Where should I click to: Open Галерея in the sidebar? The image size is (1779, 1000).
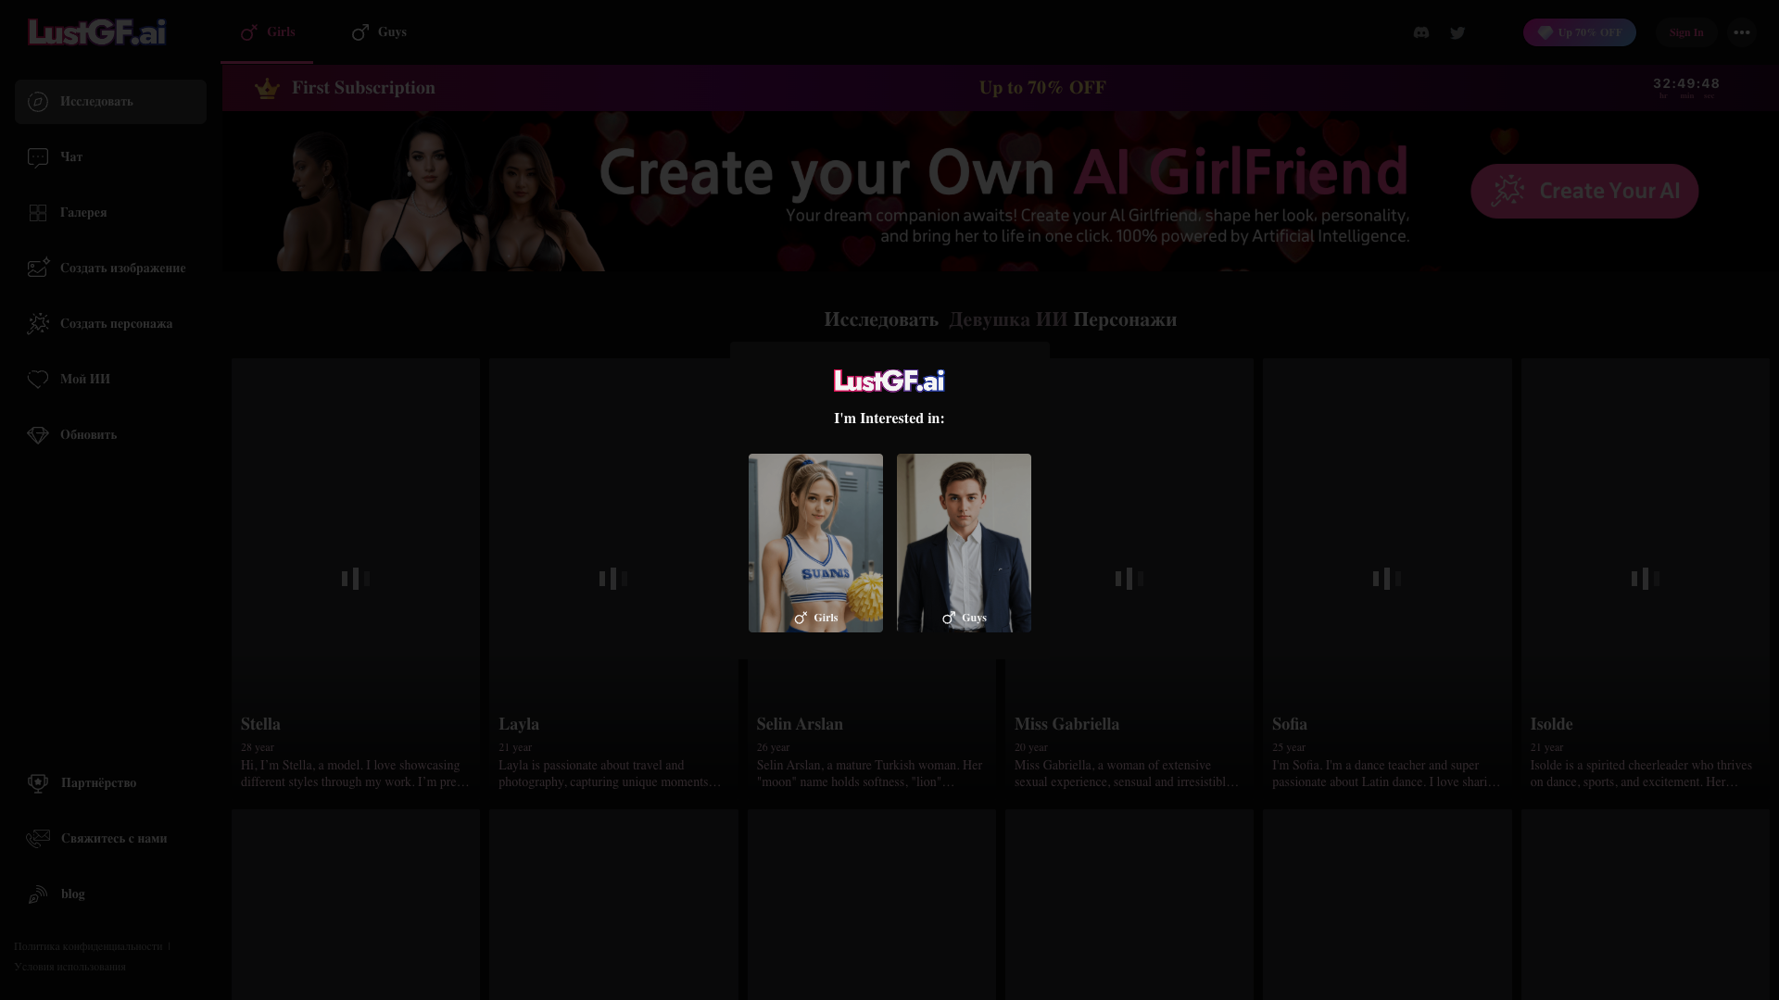click(110, 213)
